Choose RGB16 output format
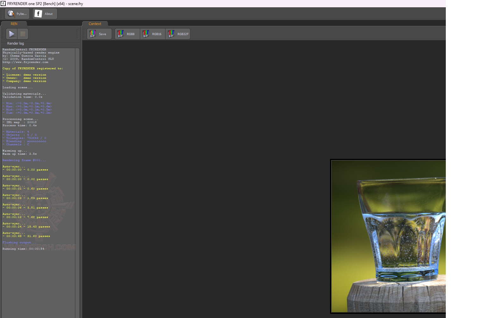The image size is (486, 318). click(x=153, y=34)
